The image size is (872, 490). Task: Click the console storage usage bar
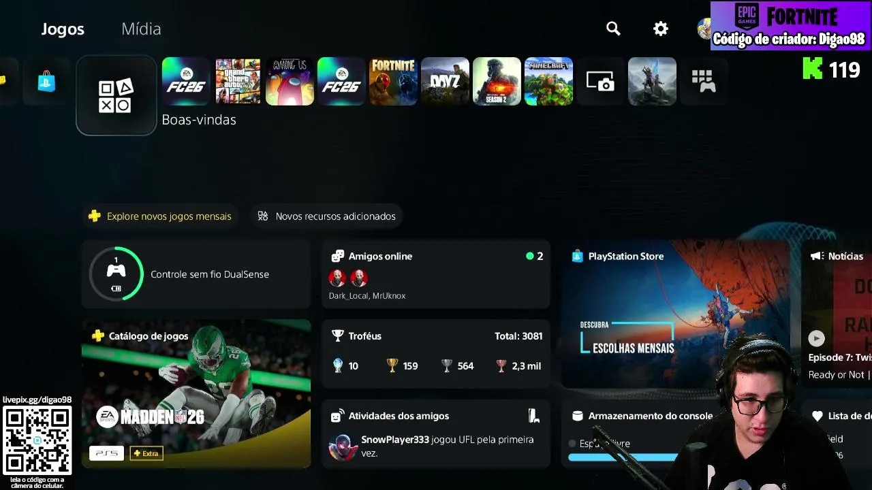coord(623,457)
